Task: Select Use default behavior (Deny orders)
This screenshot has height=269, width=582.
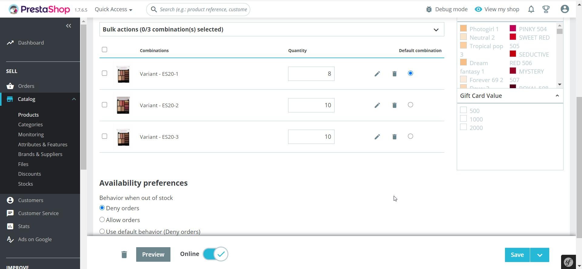Action: tap(102, 231)
